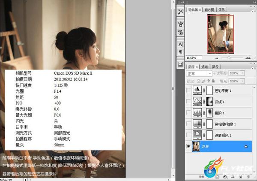The image size is (257, 181).
Task: Switch to the 路径 tab
Action: [x=215, y=67]
